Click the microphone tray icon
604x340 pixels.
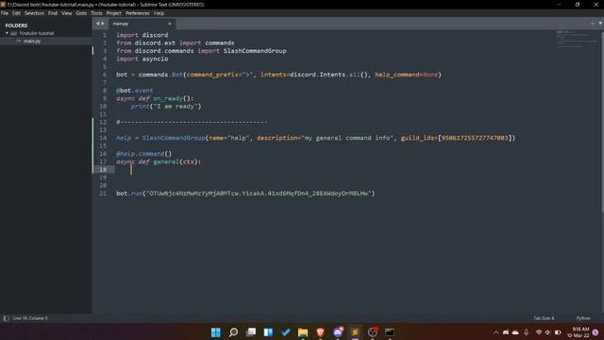(x=527, y=332)
